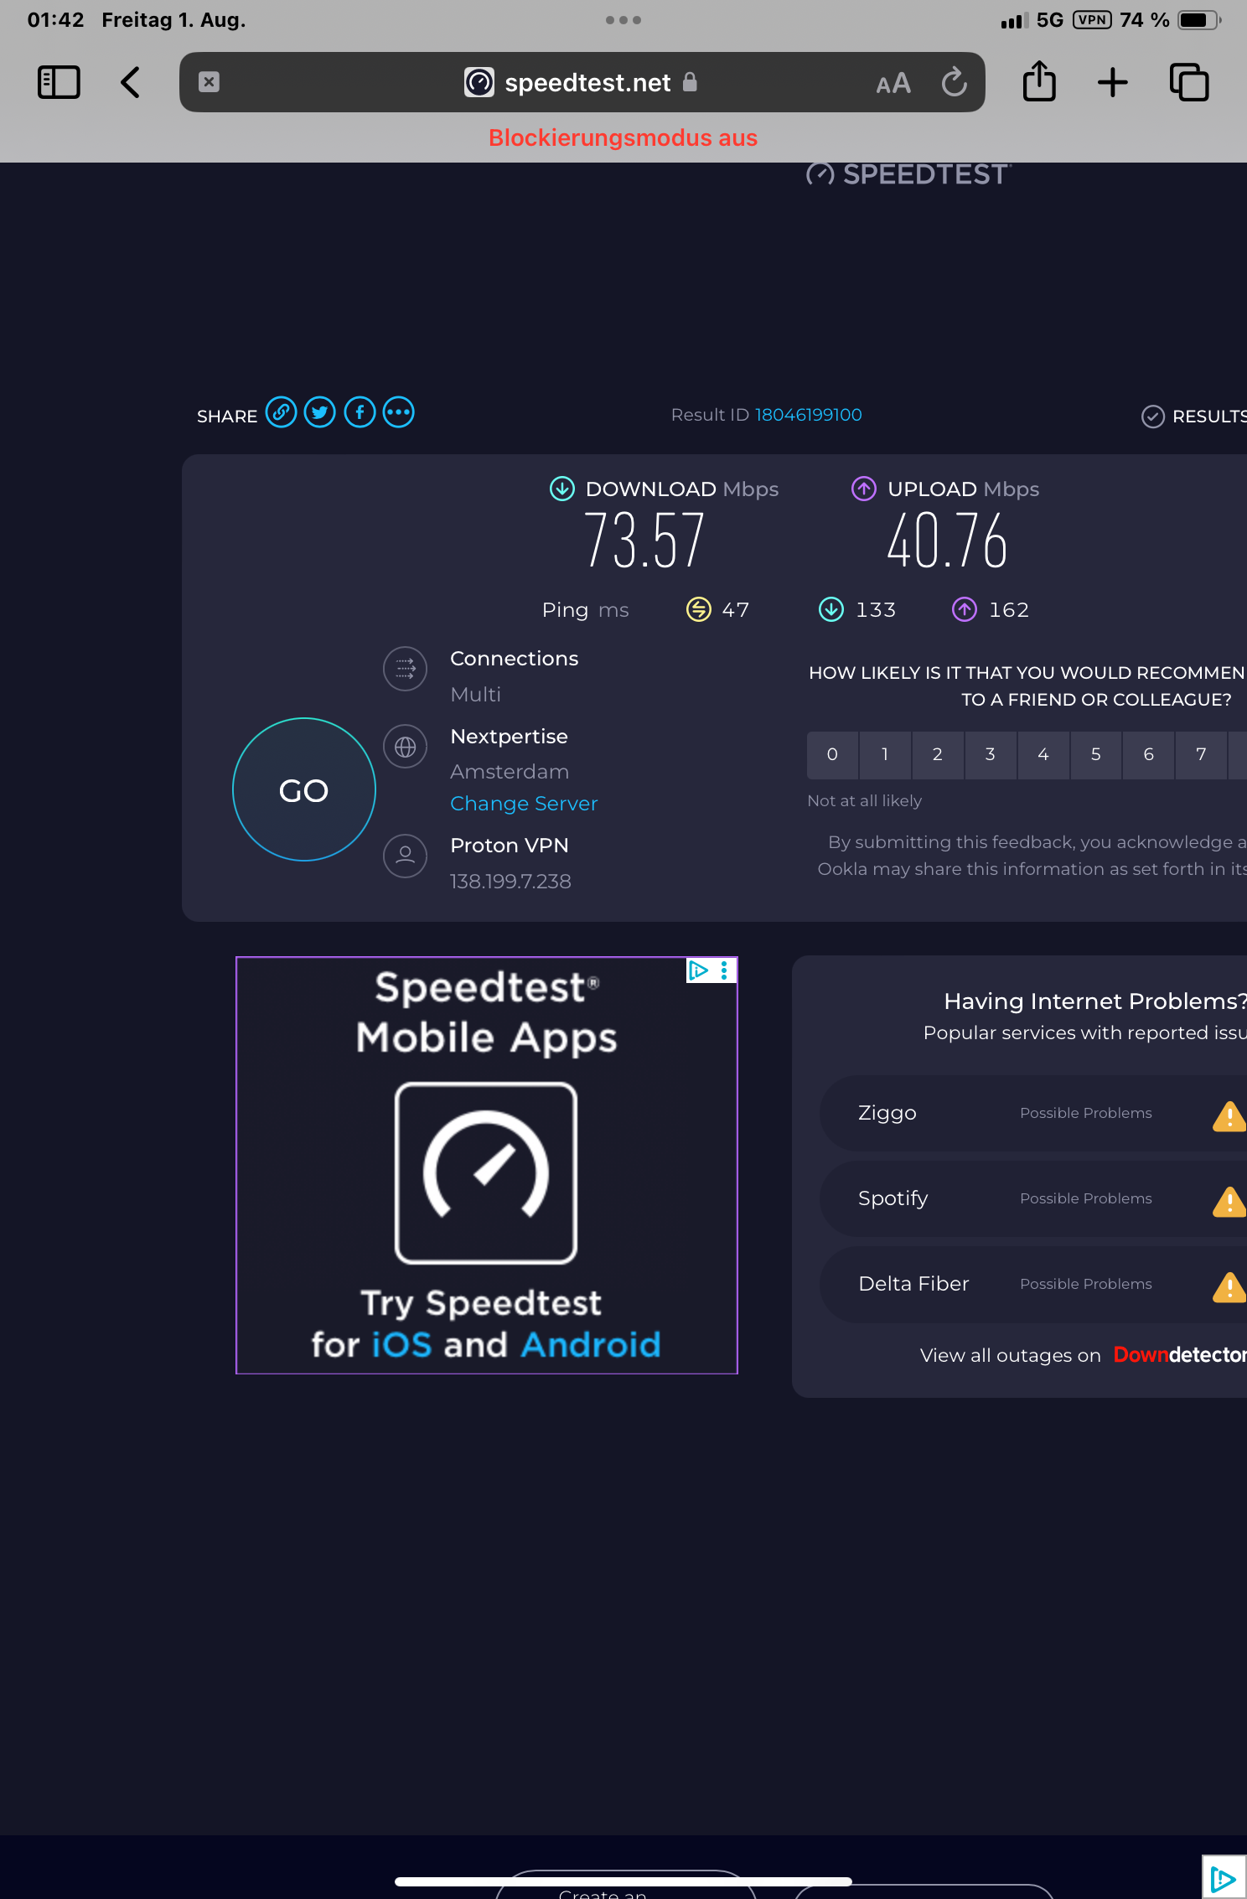The width and height of the screenshot is (1247, 1899).
Task: Open Result ID 18046199100 link
Action: pyautogui.click(x=809, y=415)
